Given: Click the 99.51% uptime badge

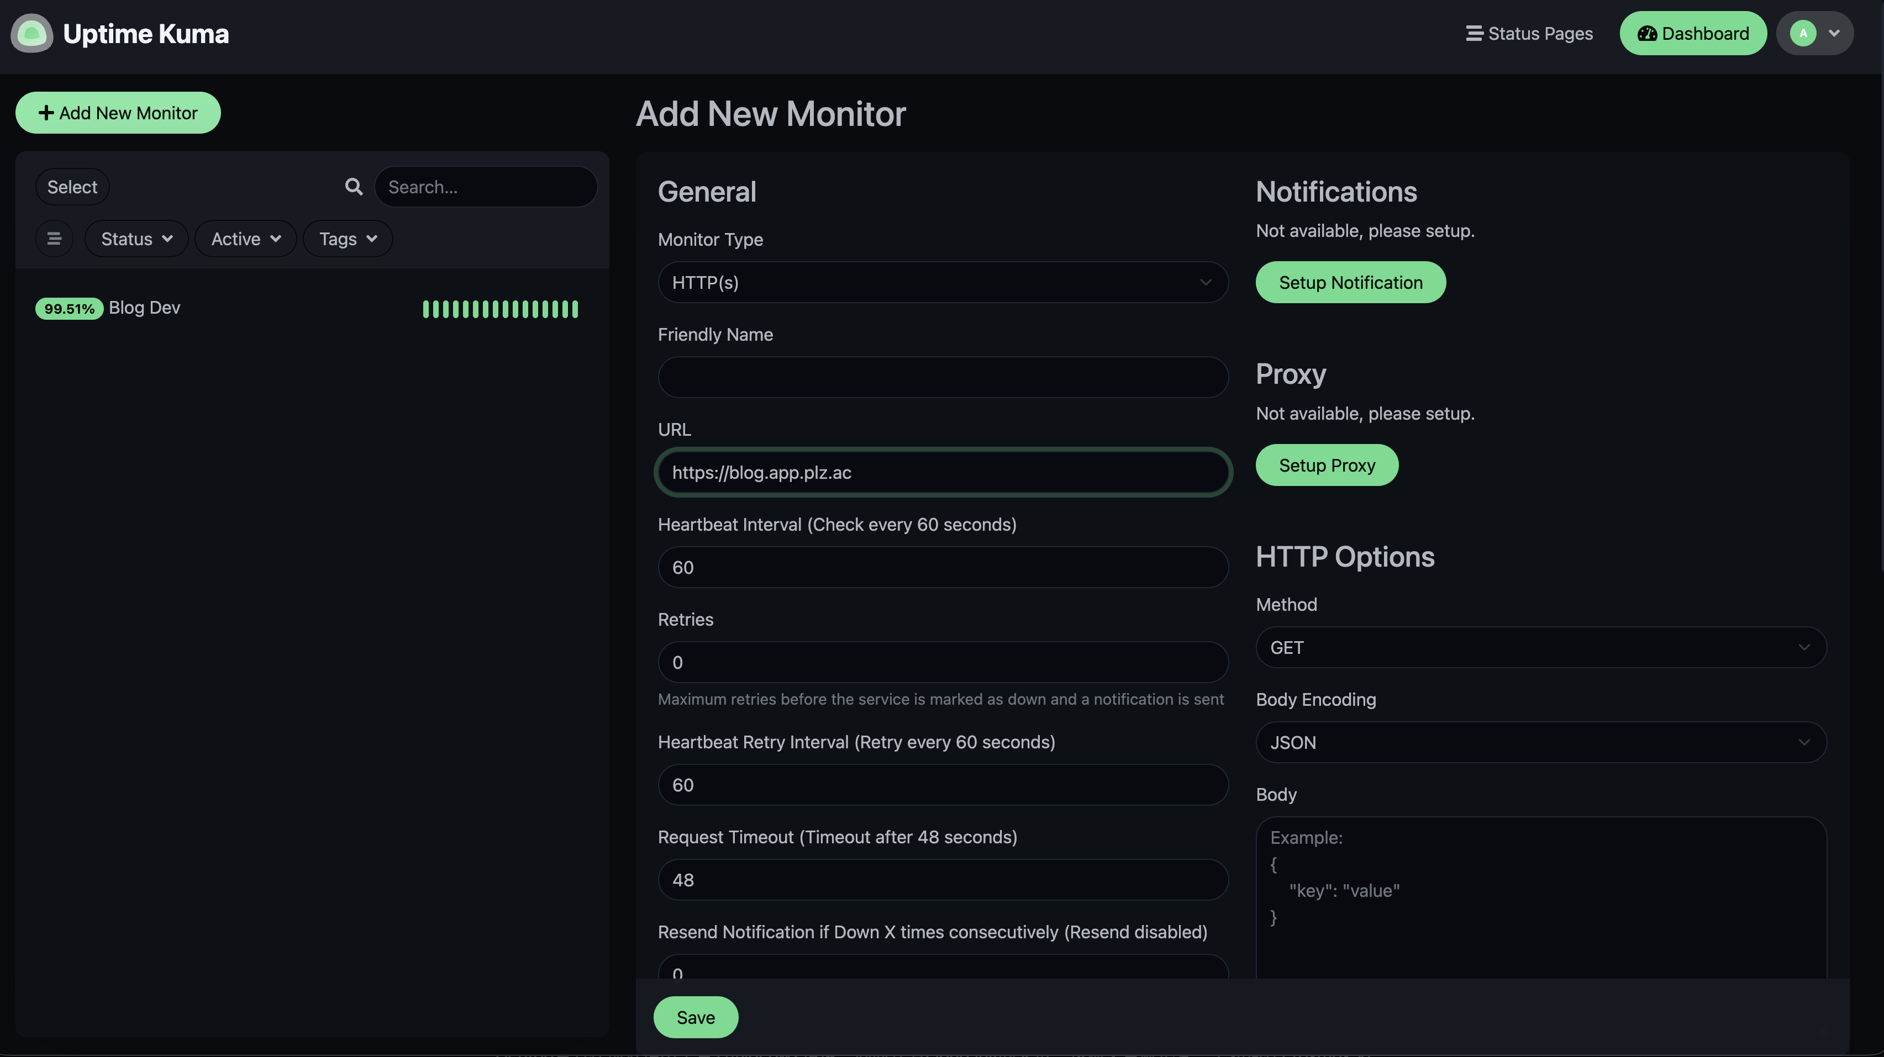Looking at the screenshot, I should point(69,309).
